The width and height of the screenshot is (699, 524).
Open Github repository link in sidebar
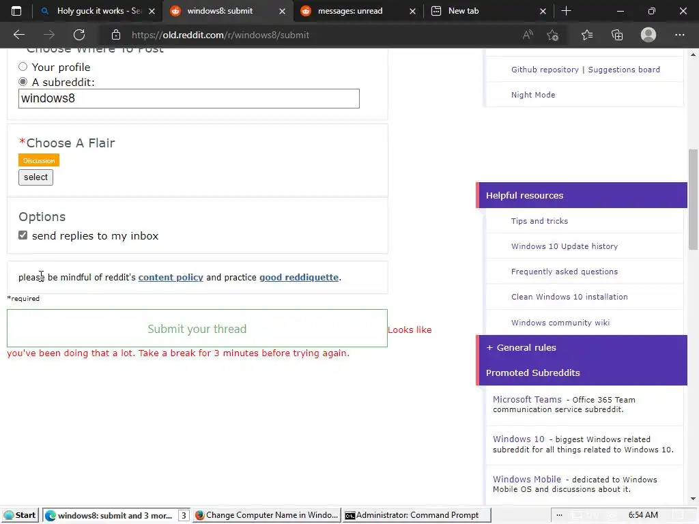(545, 70)
